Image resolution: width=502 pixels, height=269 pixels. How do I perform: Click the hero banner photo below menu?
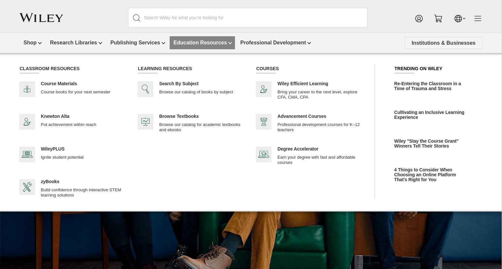[x=251, y=240]
